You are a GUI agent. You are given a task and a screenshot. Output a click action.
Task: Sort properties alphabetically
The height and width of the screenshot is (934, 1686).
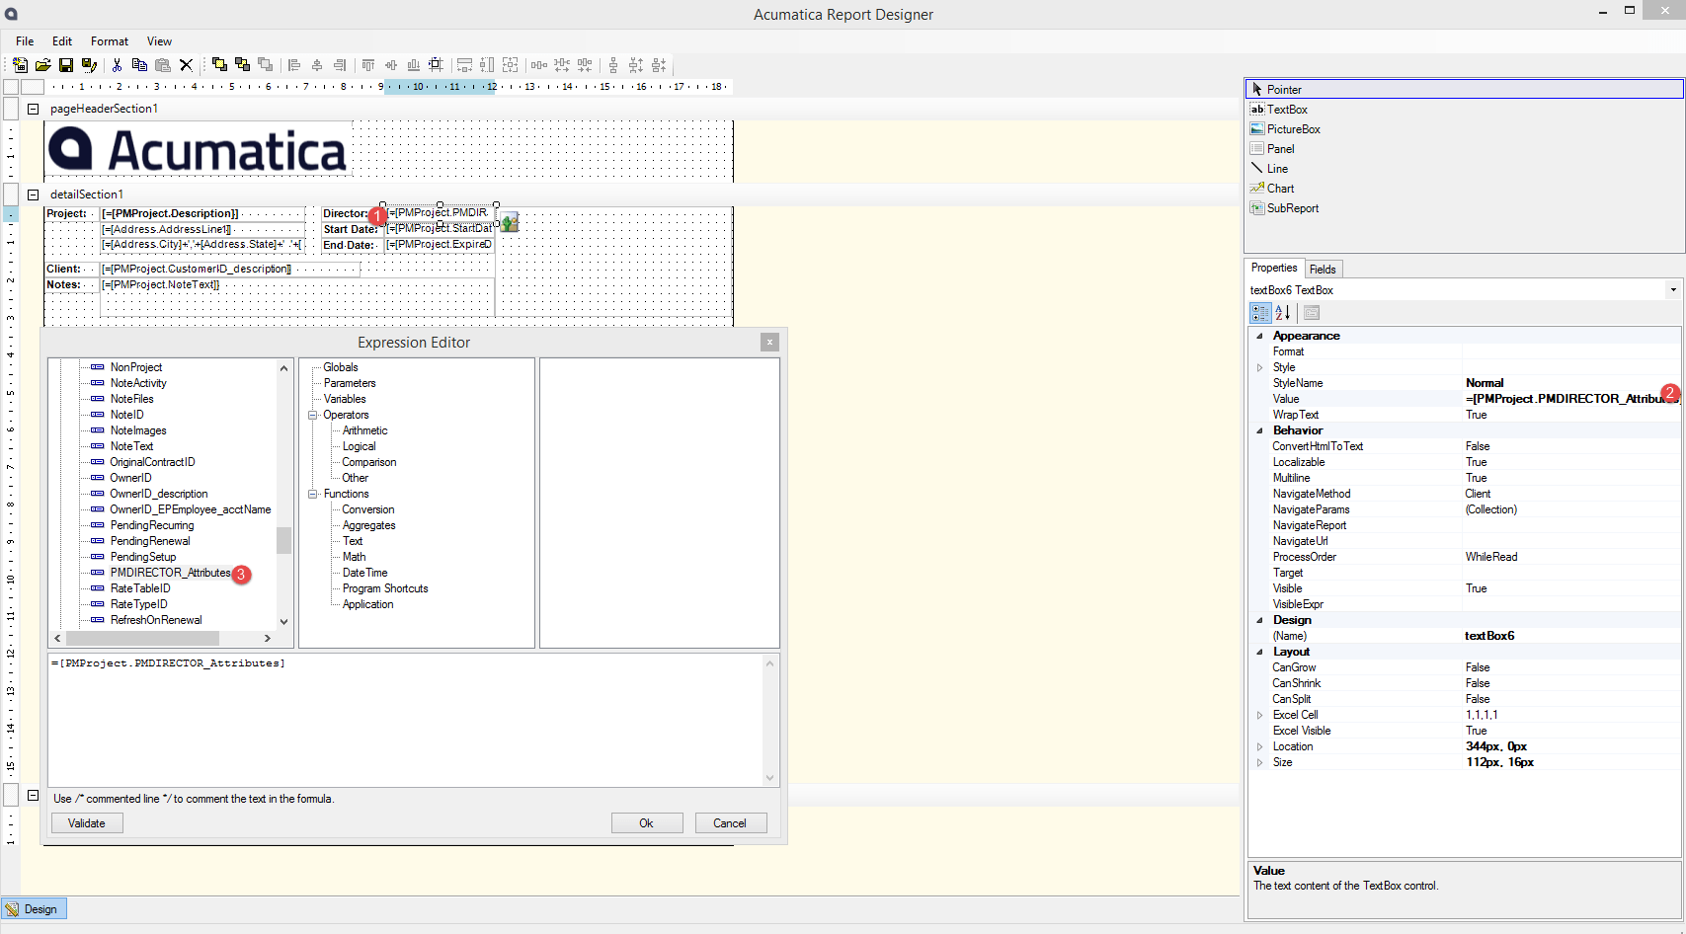tap(1282, 313)
